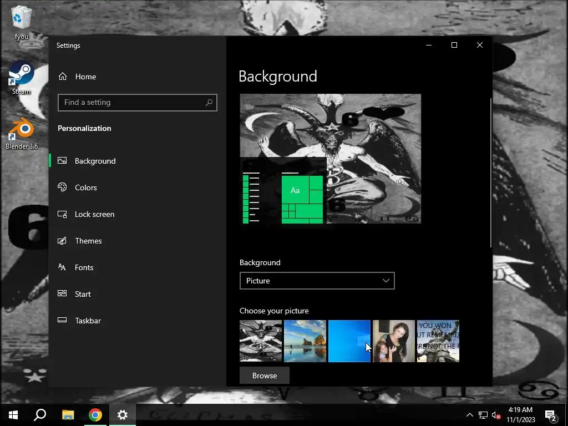Click the Home house icon

63,77
